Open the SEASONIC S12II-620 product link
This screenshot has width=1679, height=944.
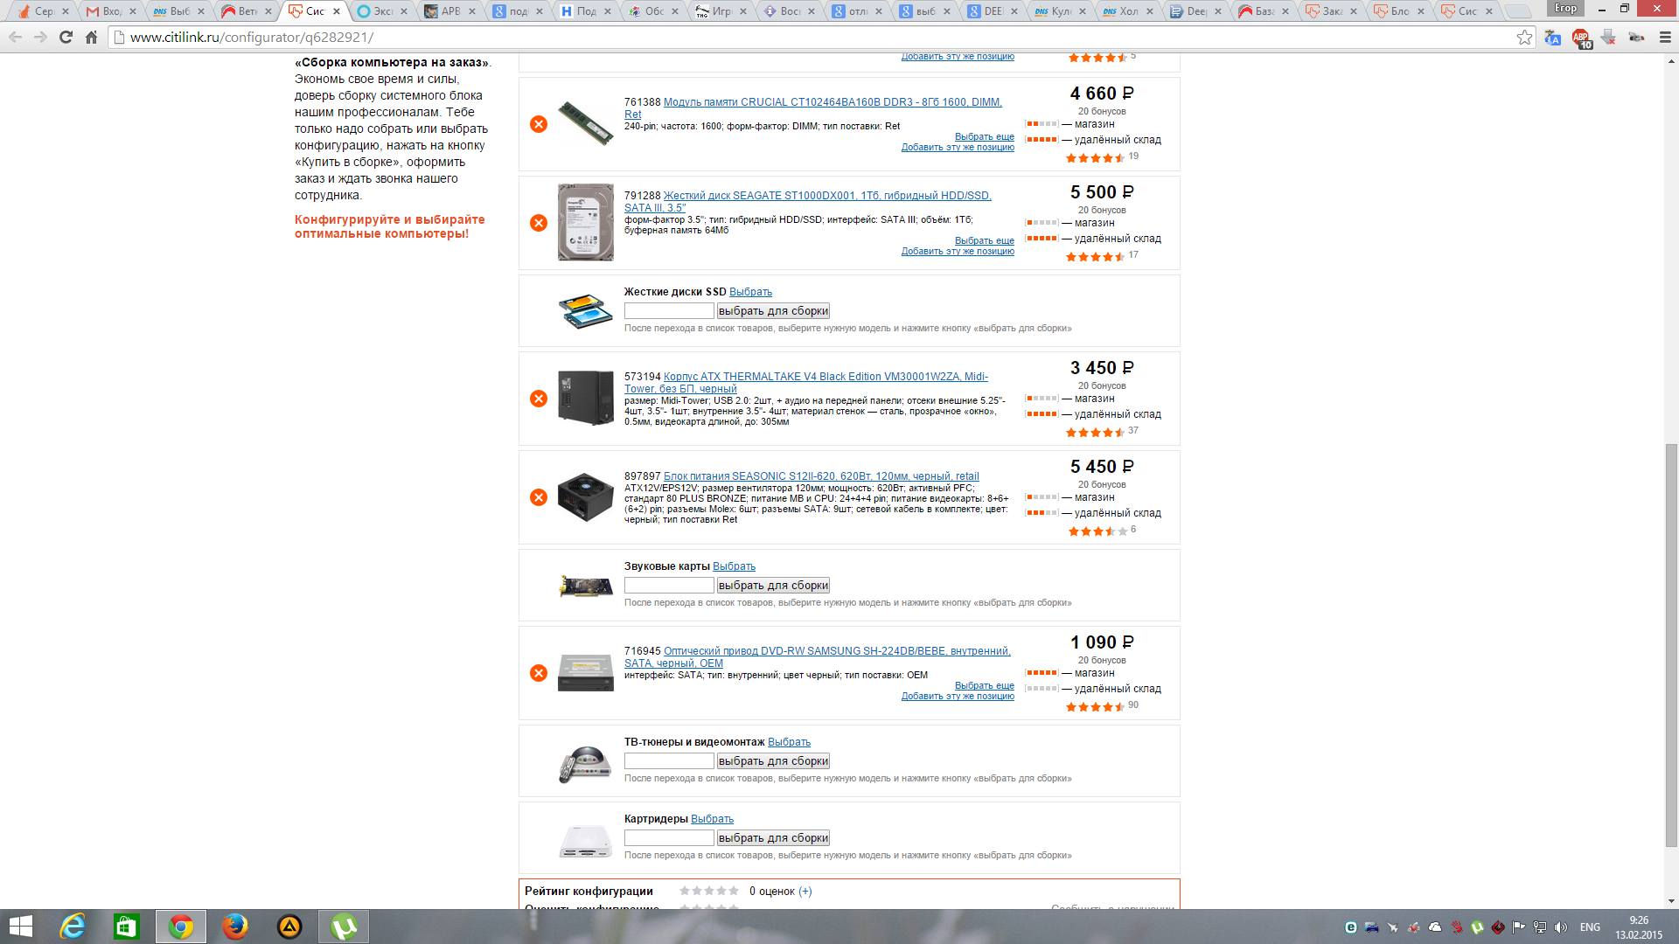point(821,476)
